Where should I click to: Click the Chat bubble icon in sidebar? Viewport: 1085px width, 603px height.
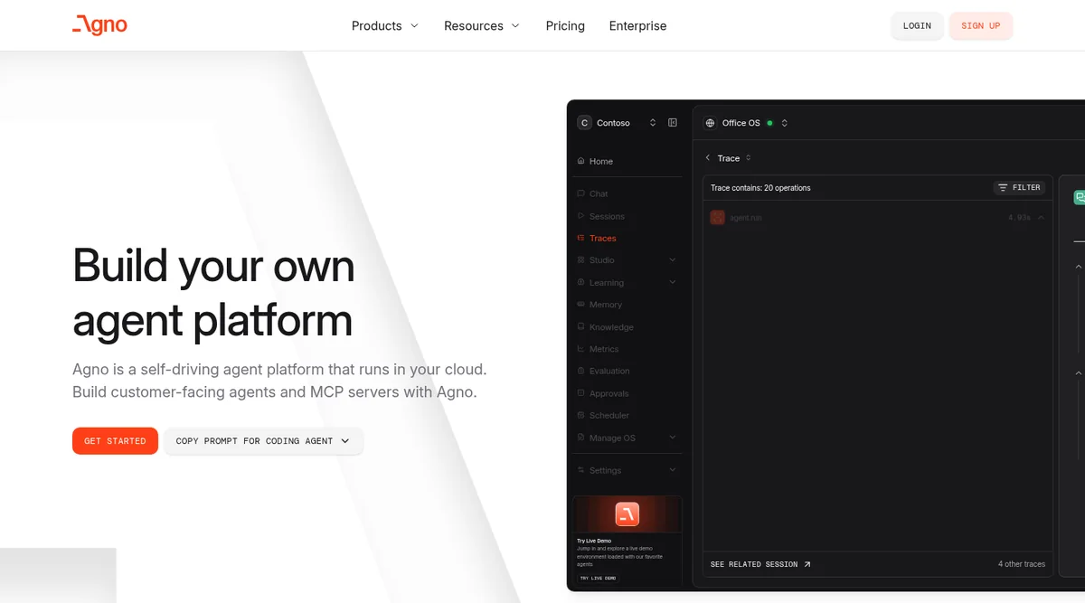580,193
